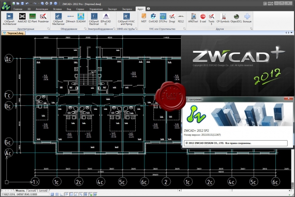This screenshot has width=295, height=197.
Task: Click Open file in quick access toolbar
Action: tap(18, 3)
